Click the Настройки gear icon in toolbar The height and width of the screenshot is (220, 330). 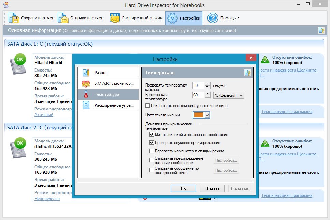(x=172, y=18)
